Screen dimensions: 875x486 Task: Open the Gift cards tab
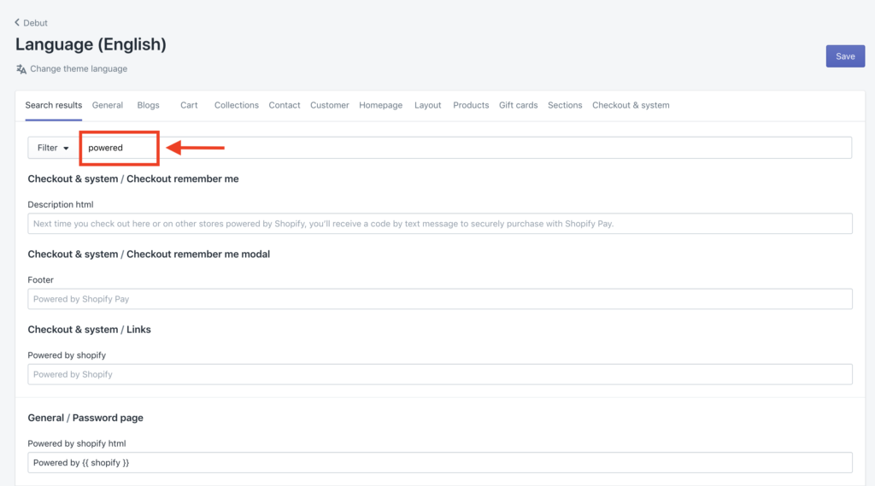pyautogui.click(x=518, y=105)
